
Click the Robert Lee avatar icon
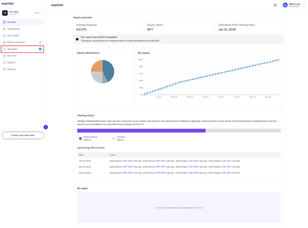(285, 5)
